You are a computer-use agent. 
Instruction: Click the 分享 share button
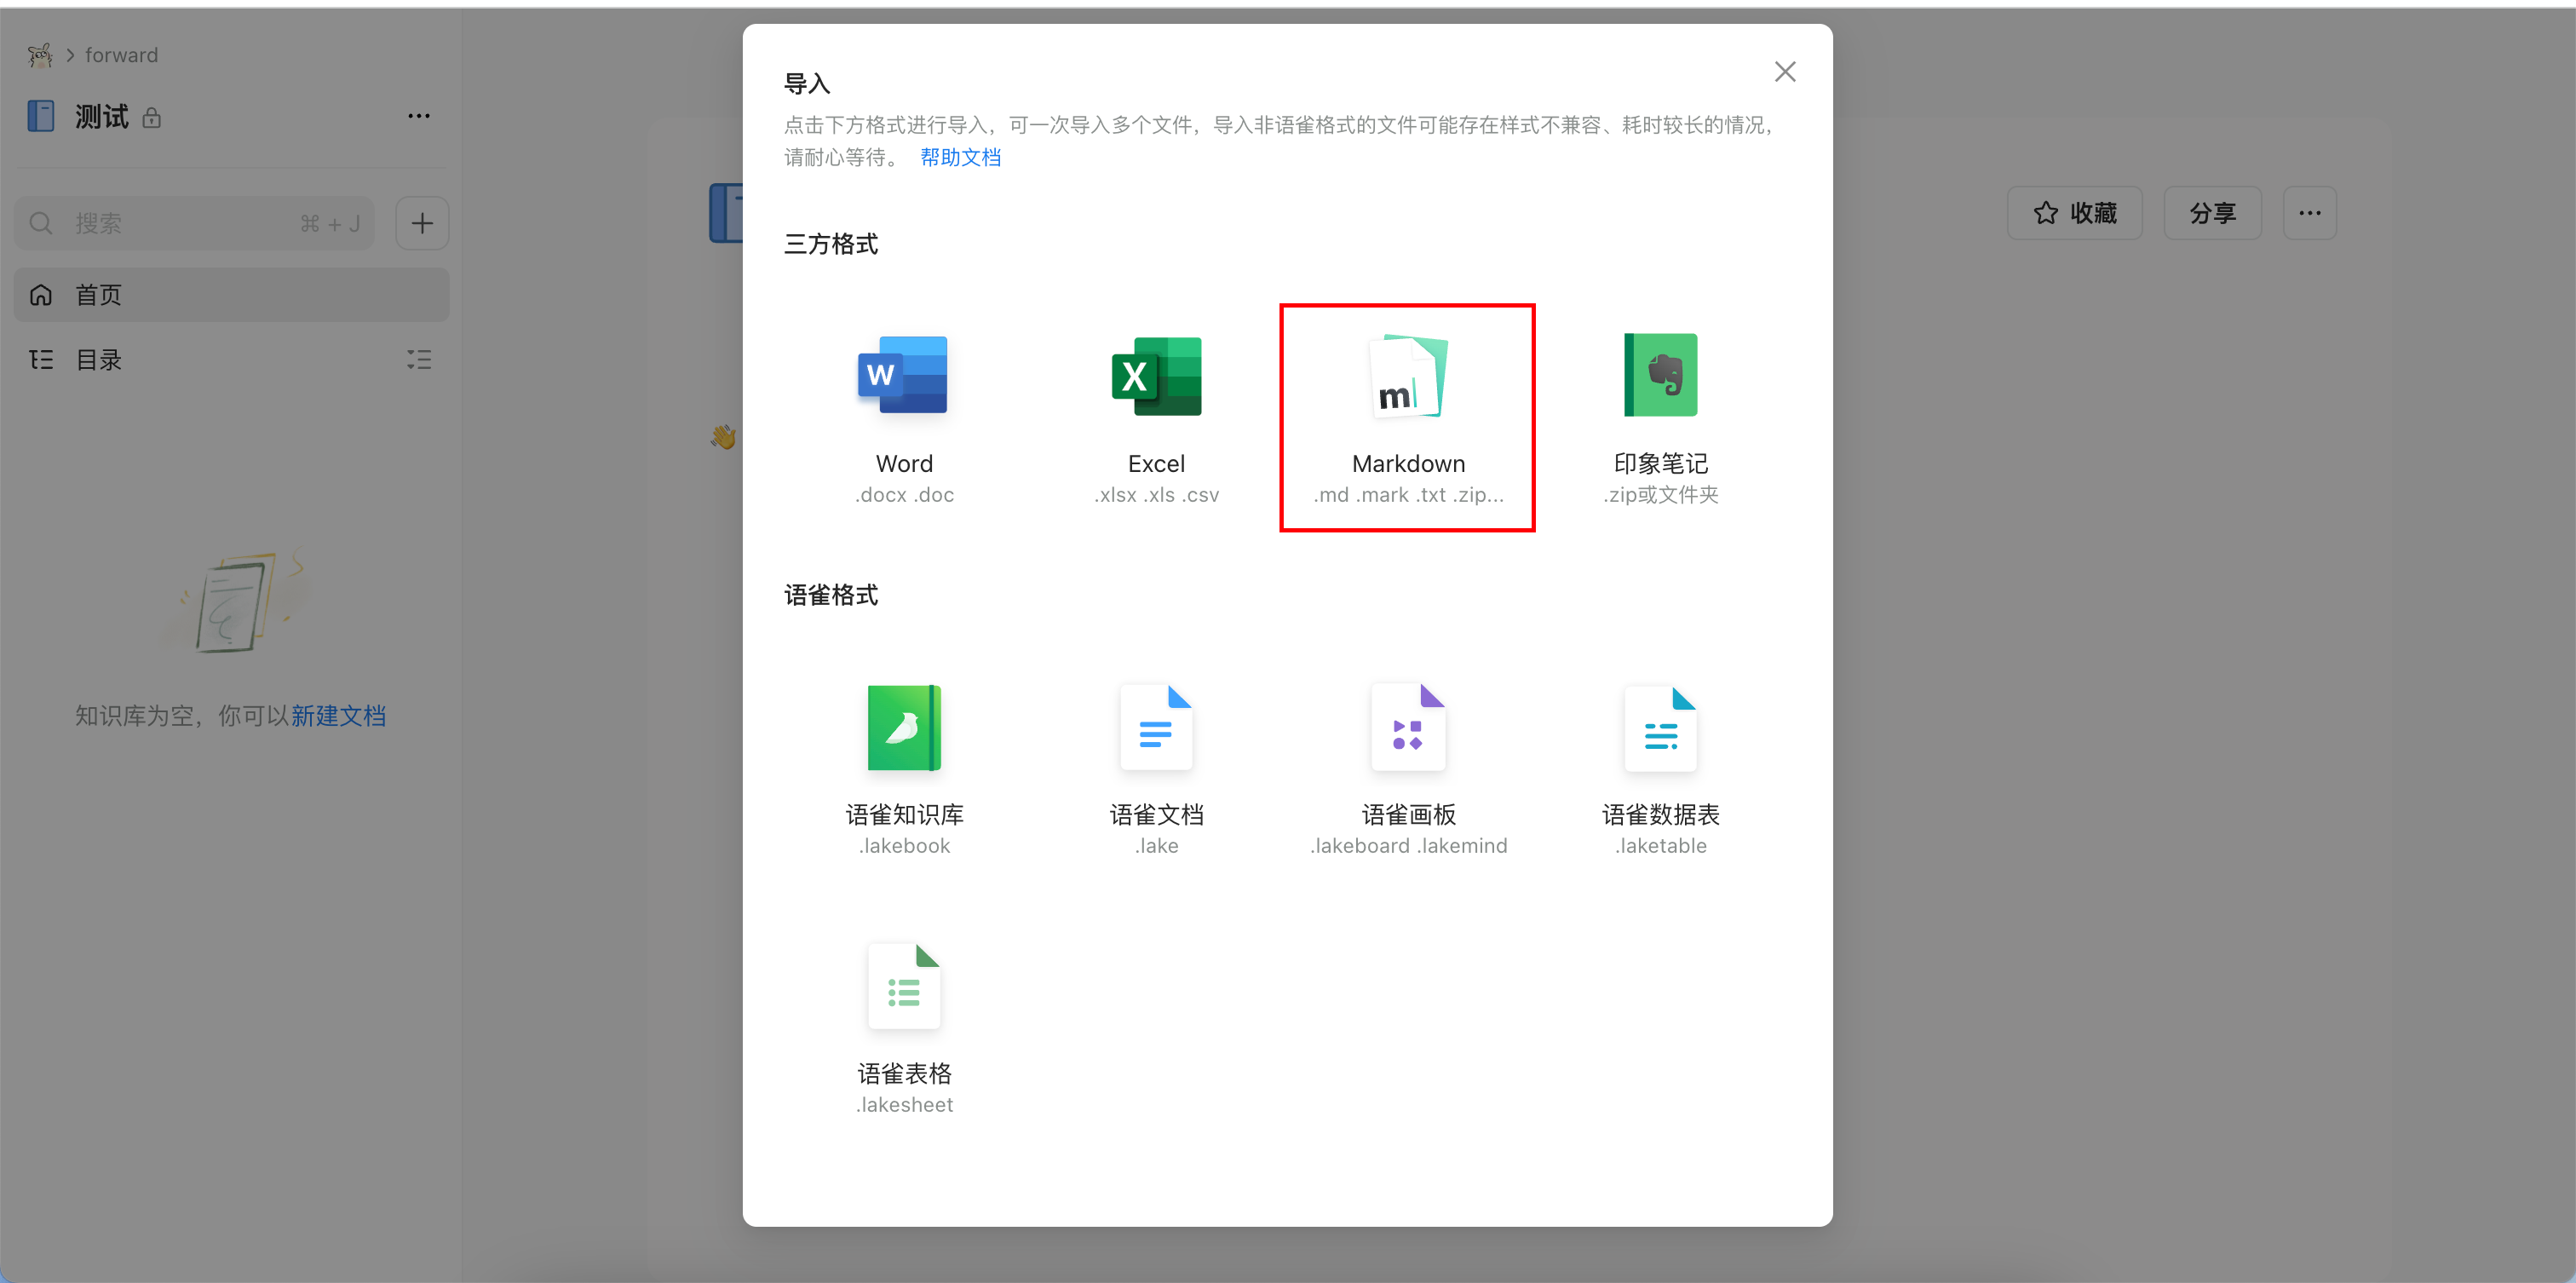pyautogui.click(x=2211, y=213)
